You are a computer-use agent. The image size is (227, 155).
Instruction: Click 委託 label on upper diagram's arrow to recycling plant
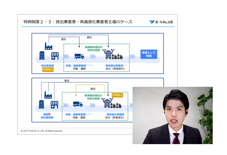point(89,37)
